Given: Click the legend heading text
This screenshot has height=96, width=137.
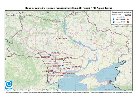Looking at the screenshot, I should point(121,12).
